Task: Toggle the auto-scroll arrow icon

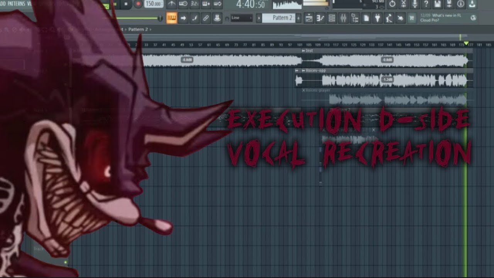Action: click(183, 18)
